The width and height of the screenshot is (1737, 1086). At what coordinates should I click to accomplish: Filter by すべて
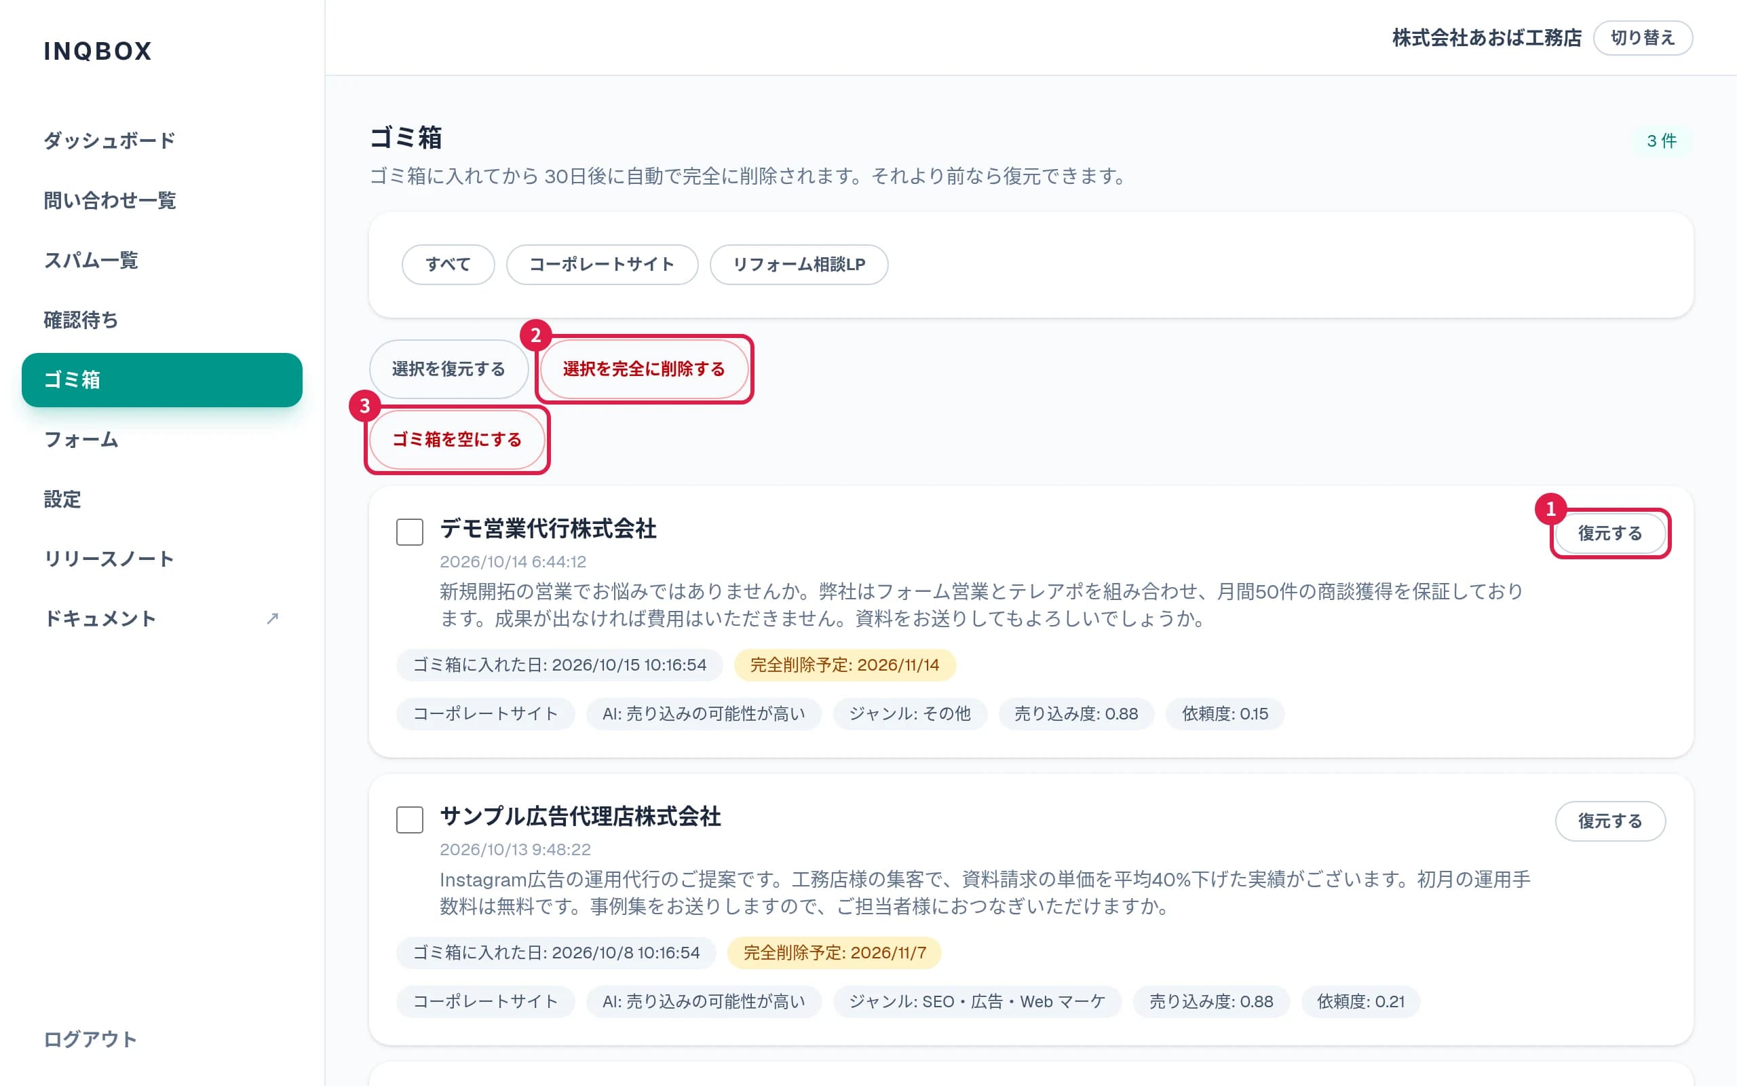coord(448,264)
